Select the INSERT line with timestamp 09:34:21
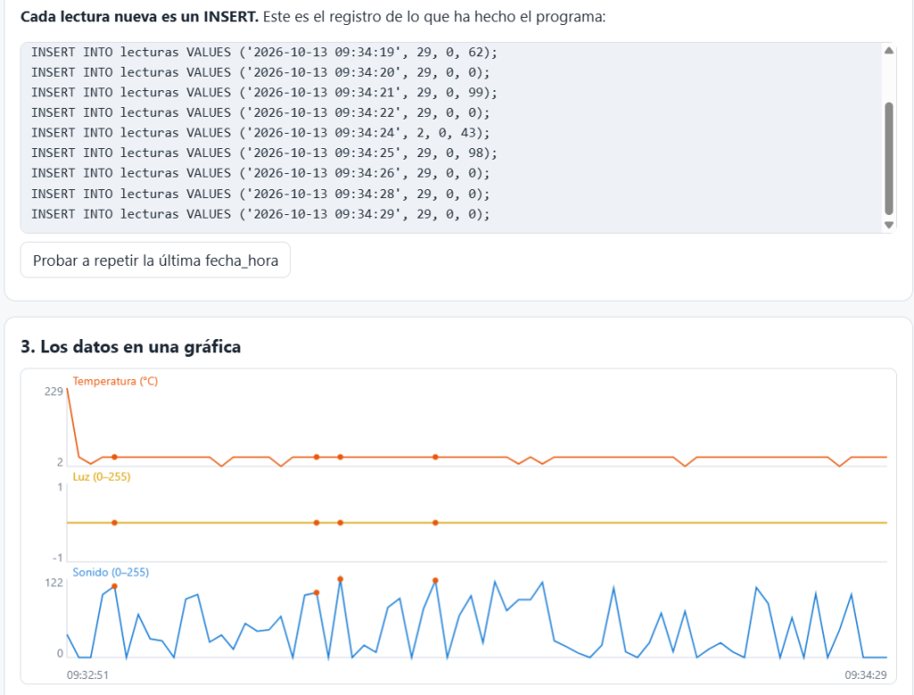The image size is (914, 695). [264, 93]
